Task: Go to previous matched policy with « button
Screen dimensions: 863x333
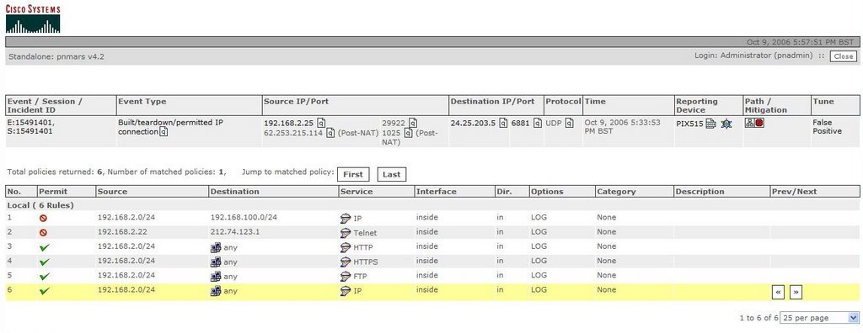Action: (778, 293)
